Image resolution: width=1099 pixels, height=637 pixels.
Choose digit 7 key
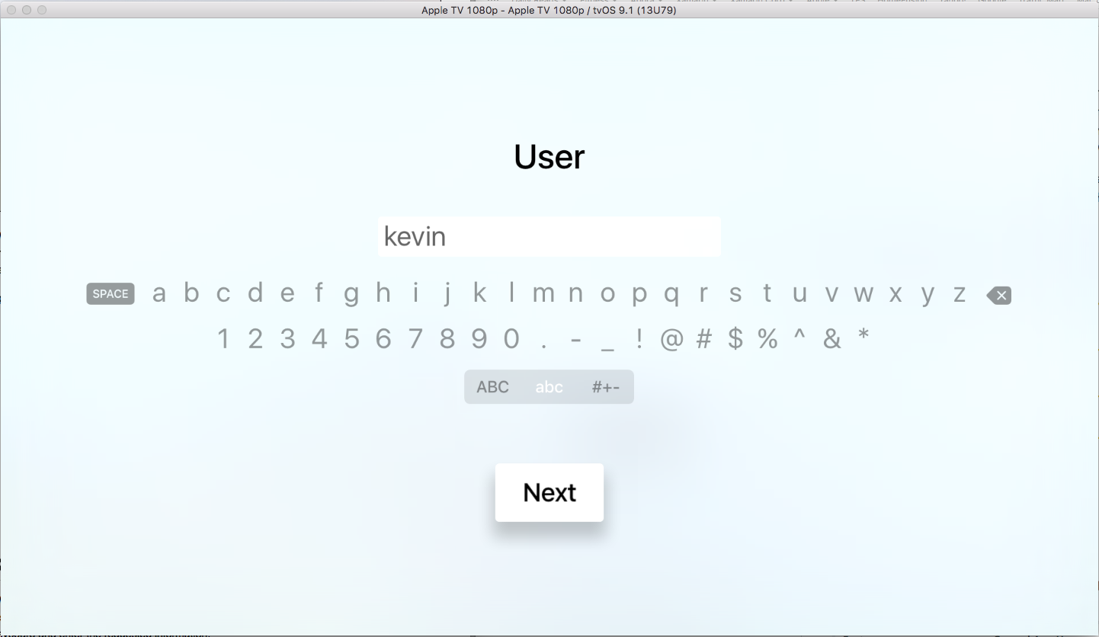click(x=415, y=338)
